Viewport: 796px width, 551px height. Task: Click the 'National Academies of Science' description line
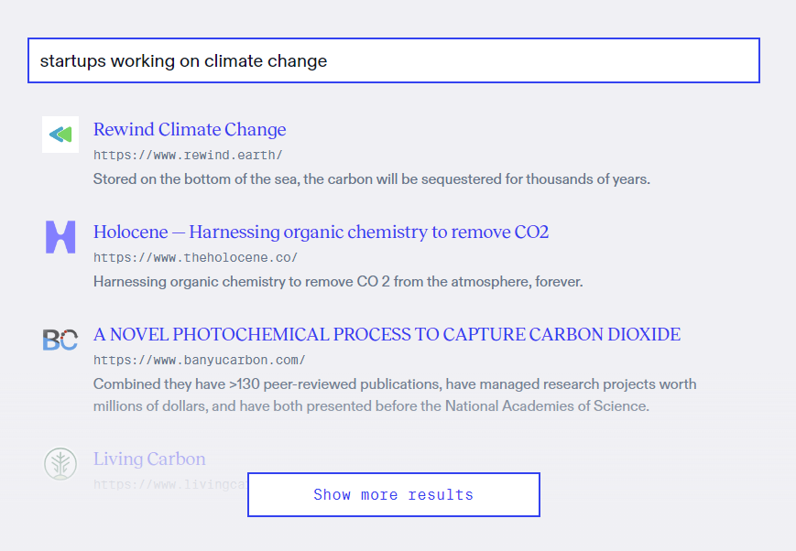(x=371, y=406)
